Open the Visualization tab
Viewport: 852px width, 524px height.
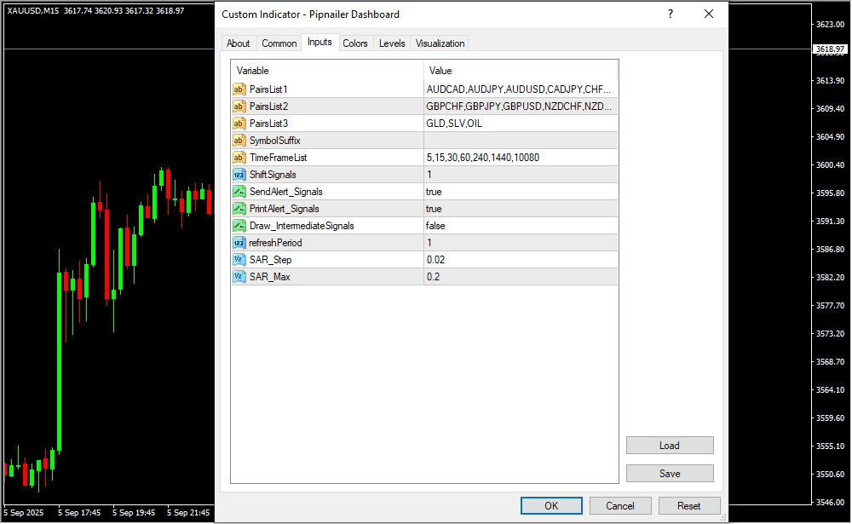pos(440,43)
